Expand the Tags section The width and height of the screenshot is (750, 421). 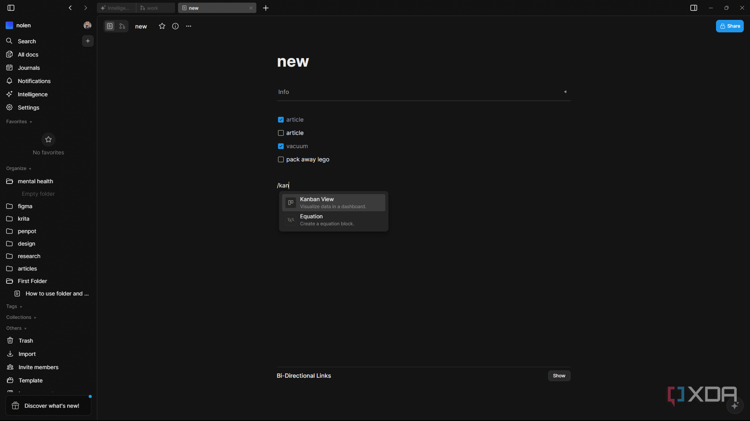[14, 306]
